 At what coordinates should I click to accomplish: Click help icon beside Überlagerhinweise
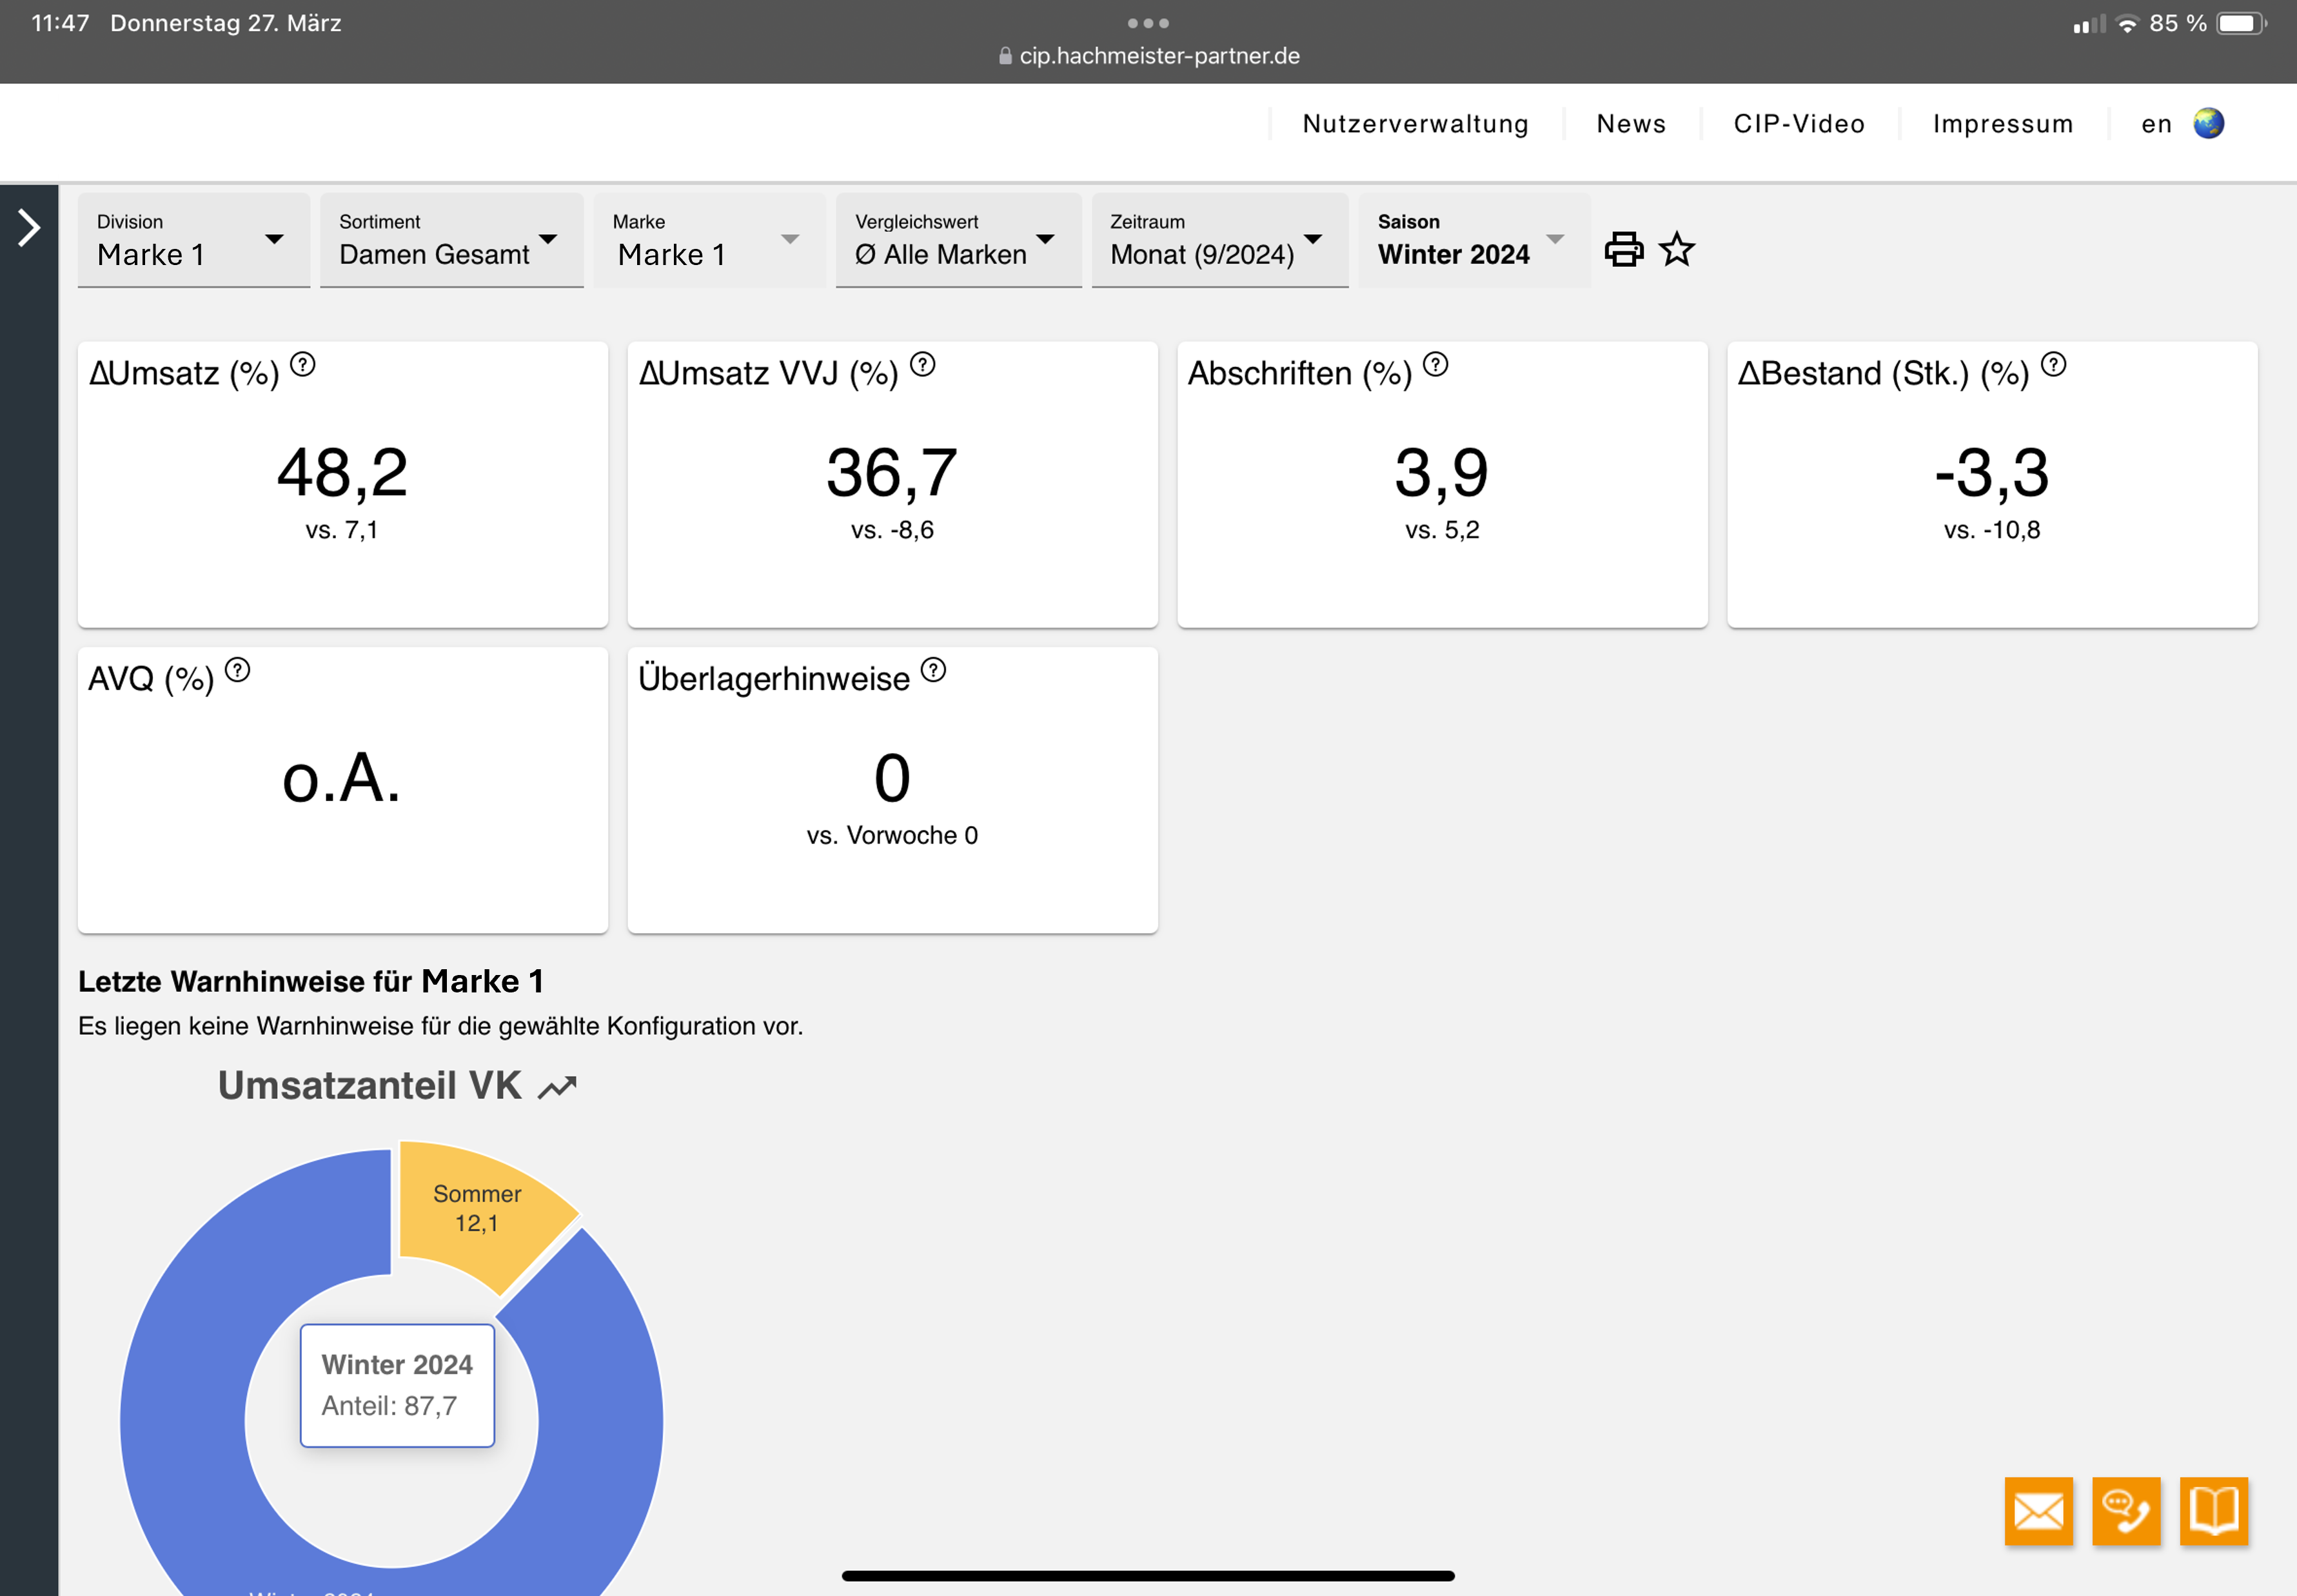click(933, 670)
